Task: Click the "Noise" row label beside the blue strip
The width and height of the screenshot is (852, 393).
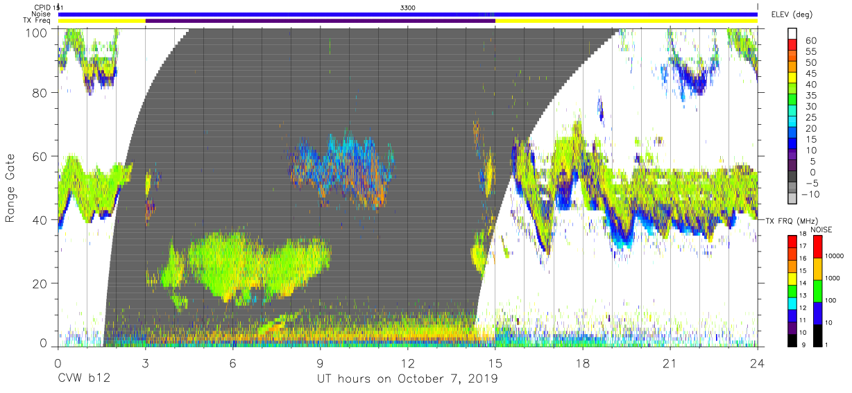Action: [42, 14]
